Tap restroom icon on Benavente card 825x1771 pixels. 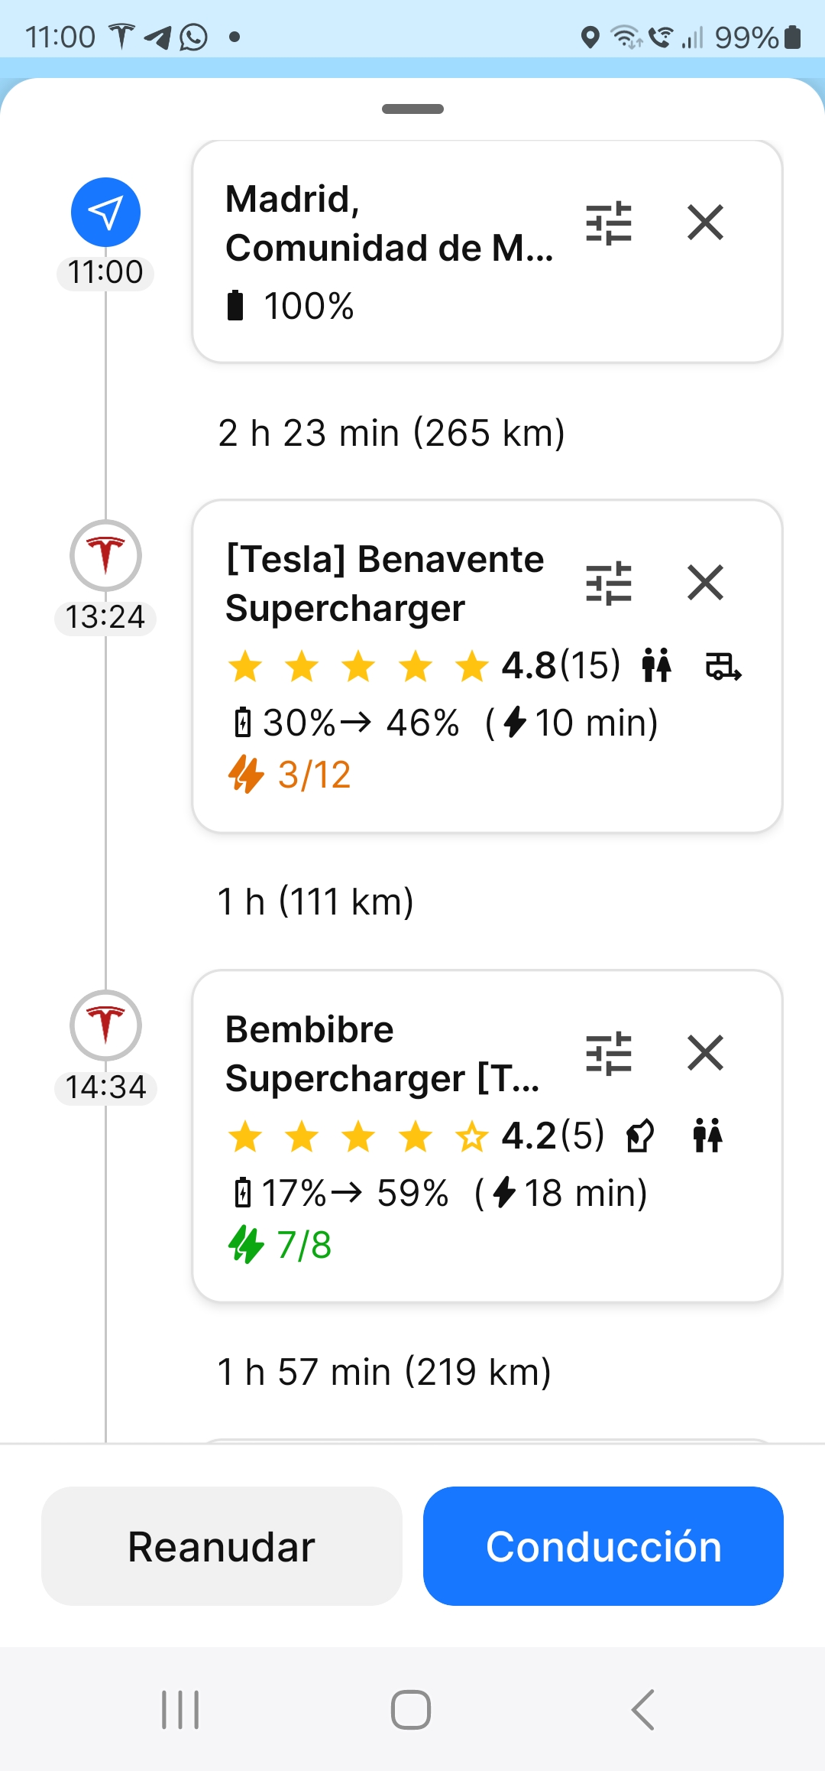[656, 665]
